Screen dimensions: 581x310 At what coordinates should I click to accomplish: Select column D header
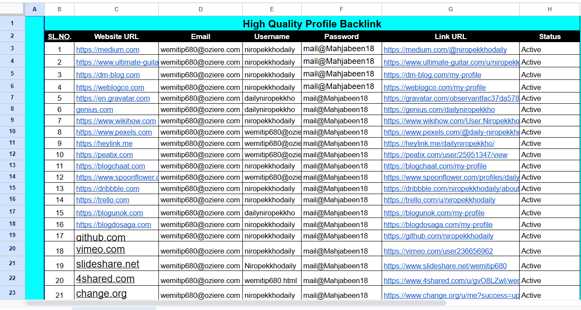click(201, 9)
